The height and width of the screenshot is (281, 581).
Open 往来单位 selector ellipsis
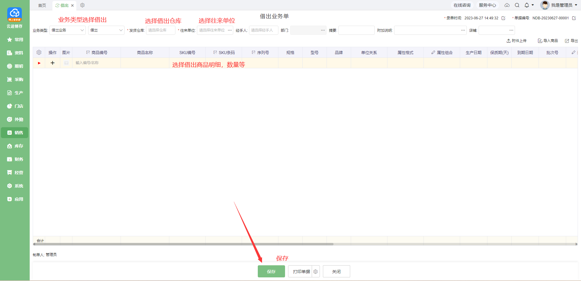point(230,30)
